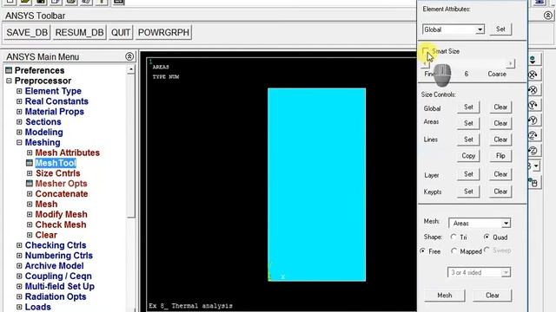Click the cyan rectangular area in graphics window
The image size is (556, 312).
coord(316,185)
